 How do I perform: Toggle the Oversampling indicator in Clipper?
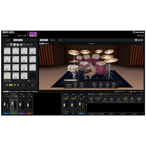coord(98,99)
